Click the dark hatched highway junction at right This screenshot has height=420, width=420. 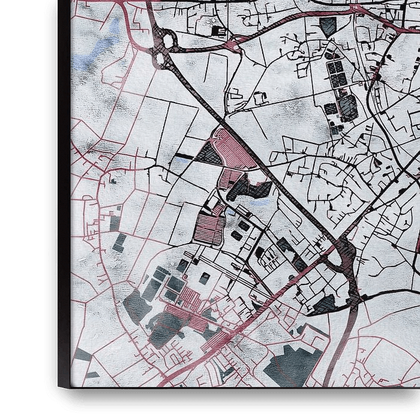tap(347, 252)
